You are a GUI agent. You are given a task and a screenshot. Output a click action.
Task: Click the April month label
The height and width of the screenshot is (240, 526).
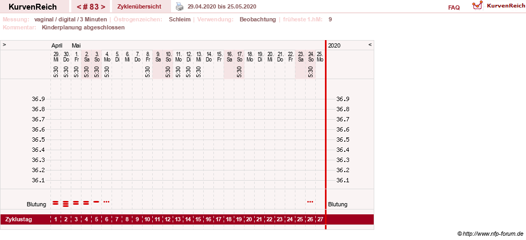[x=57, y=45]
